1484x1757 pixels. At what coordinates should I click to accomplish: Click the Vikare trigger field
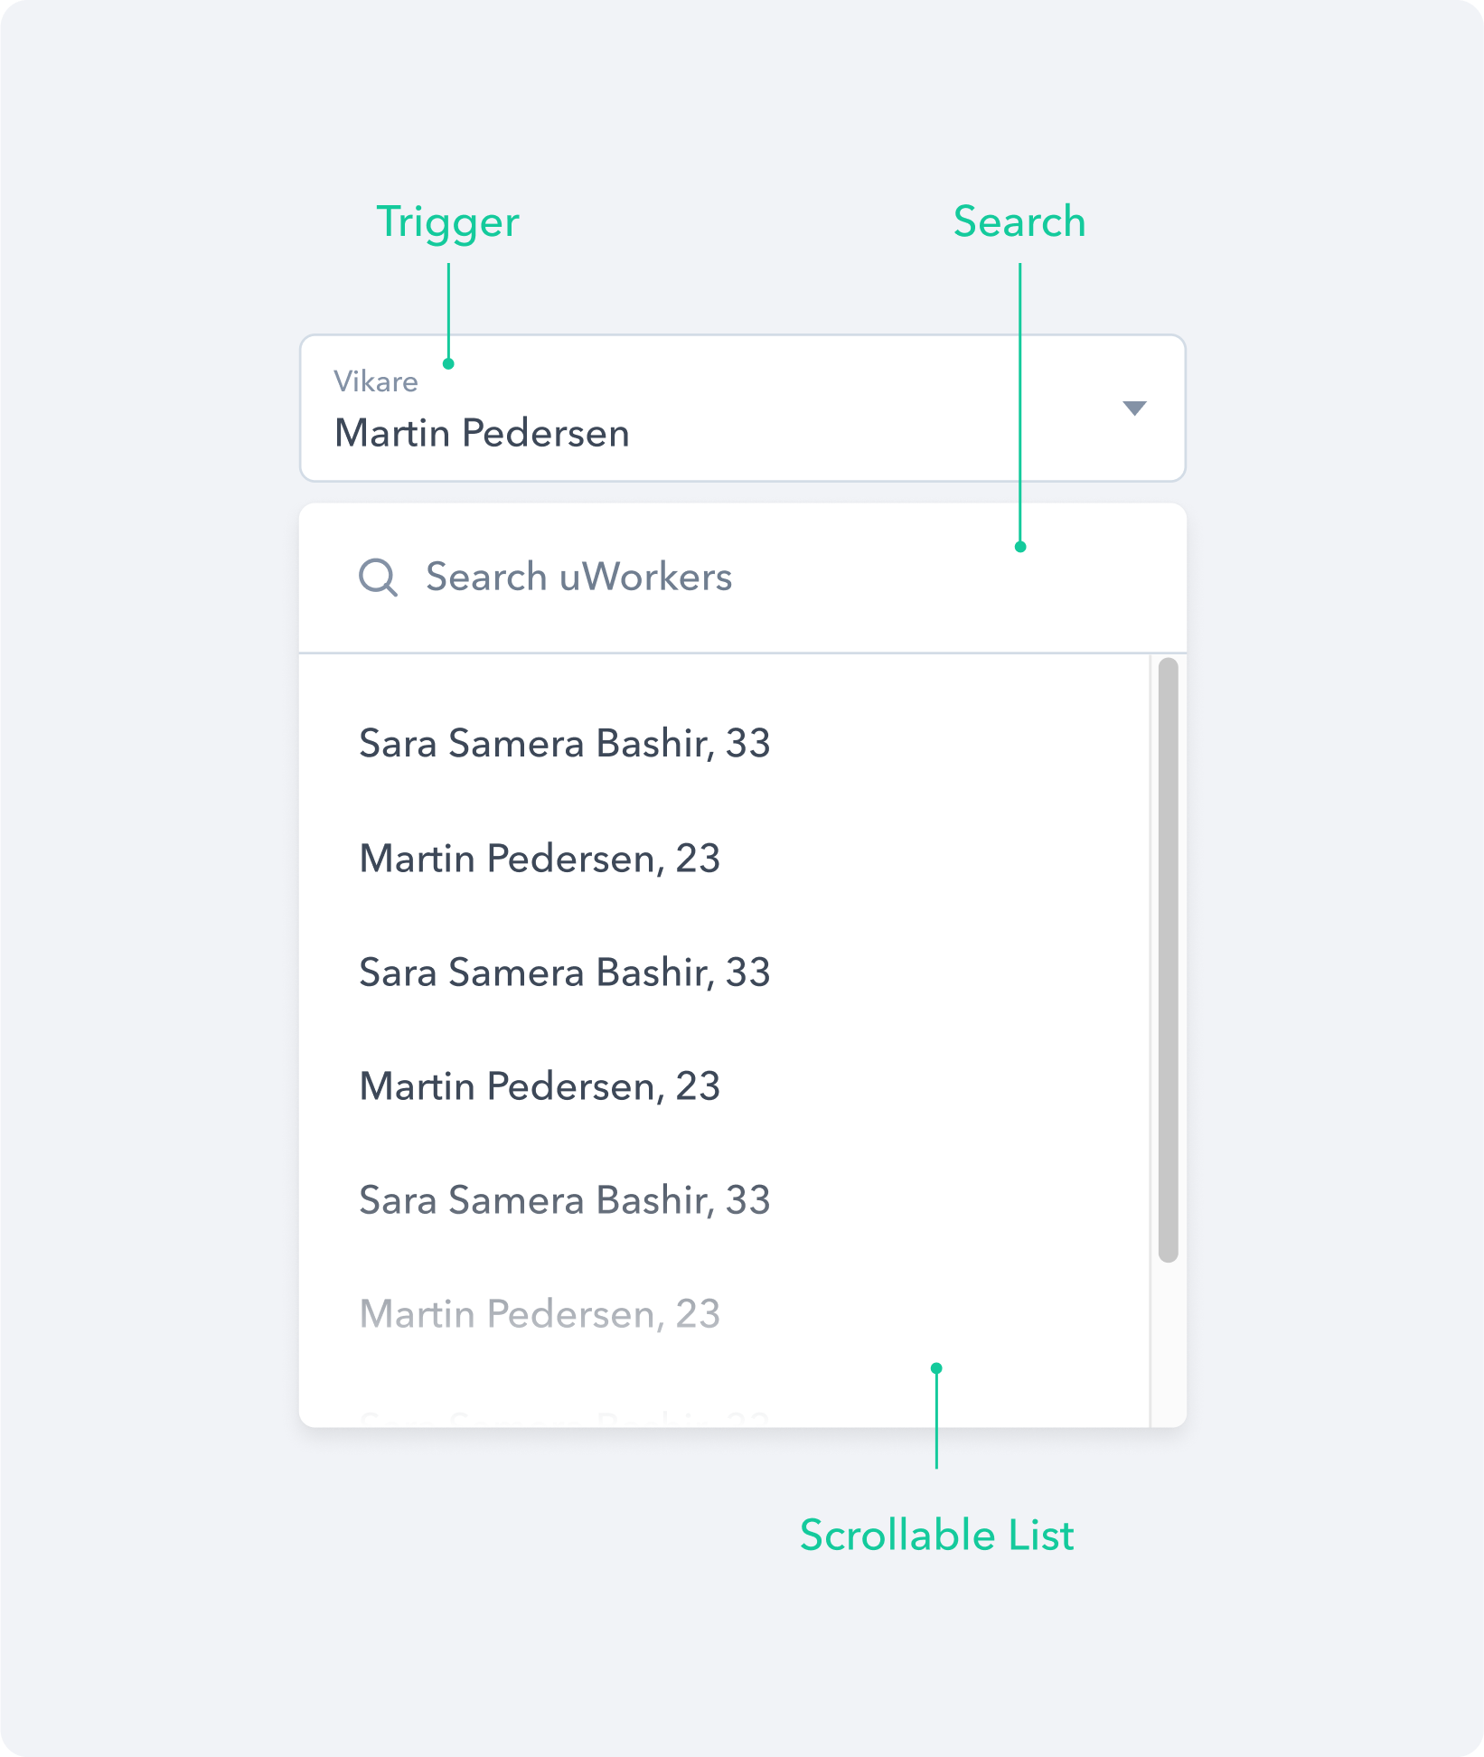click(x=741, y=409)
